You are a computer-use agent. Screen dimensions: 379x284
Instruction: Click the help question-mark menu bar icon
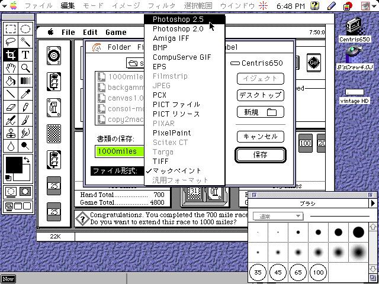pos(314,5)
